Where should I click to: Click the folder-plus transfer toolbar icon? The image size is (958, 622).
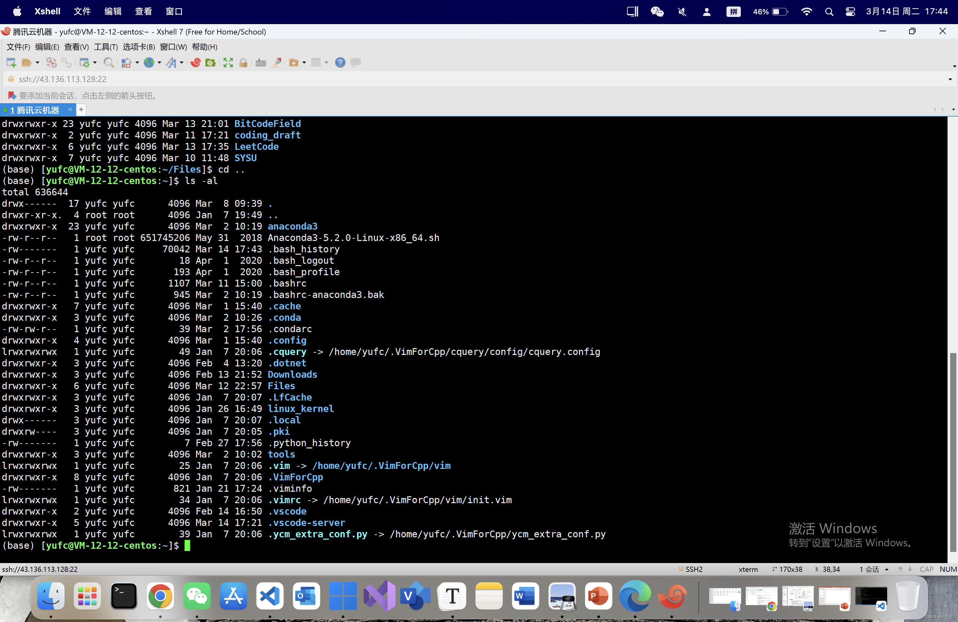[294, 62]
